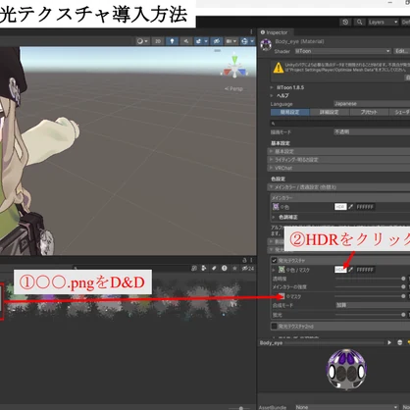Toggle the 2D view button

158,41
